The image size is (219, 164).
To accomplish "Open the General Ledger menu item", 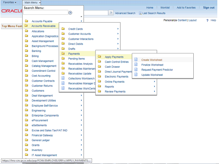I will (x=40, y=140).
